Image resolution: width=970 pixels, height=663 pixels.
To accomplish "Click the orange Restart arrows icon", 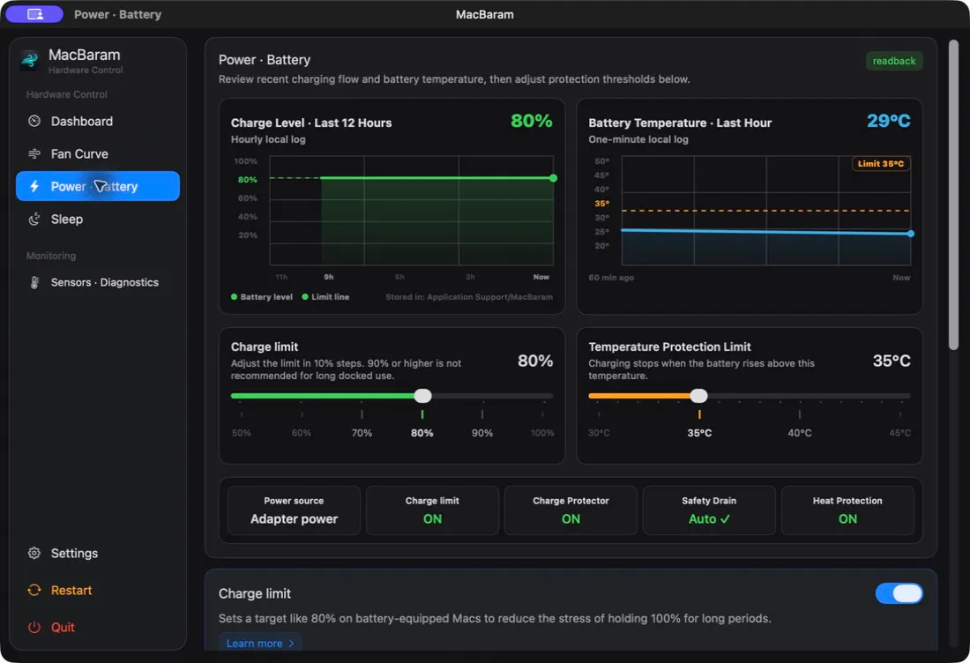I will [x=34, y=590].
